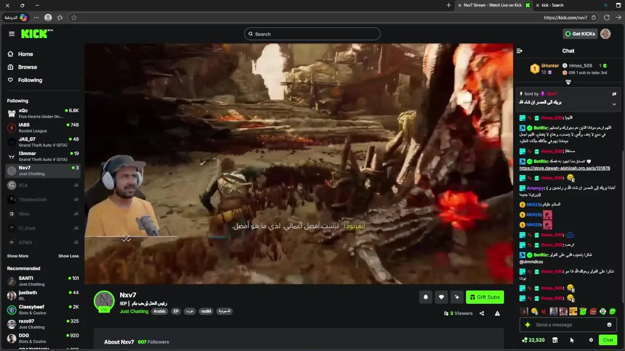
Task: Expand the gift leaderboard arrow
Action: coord(568,82)
